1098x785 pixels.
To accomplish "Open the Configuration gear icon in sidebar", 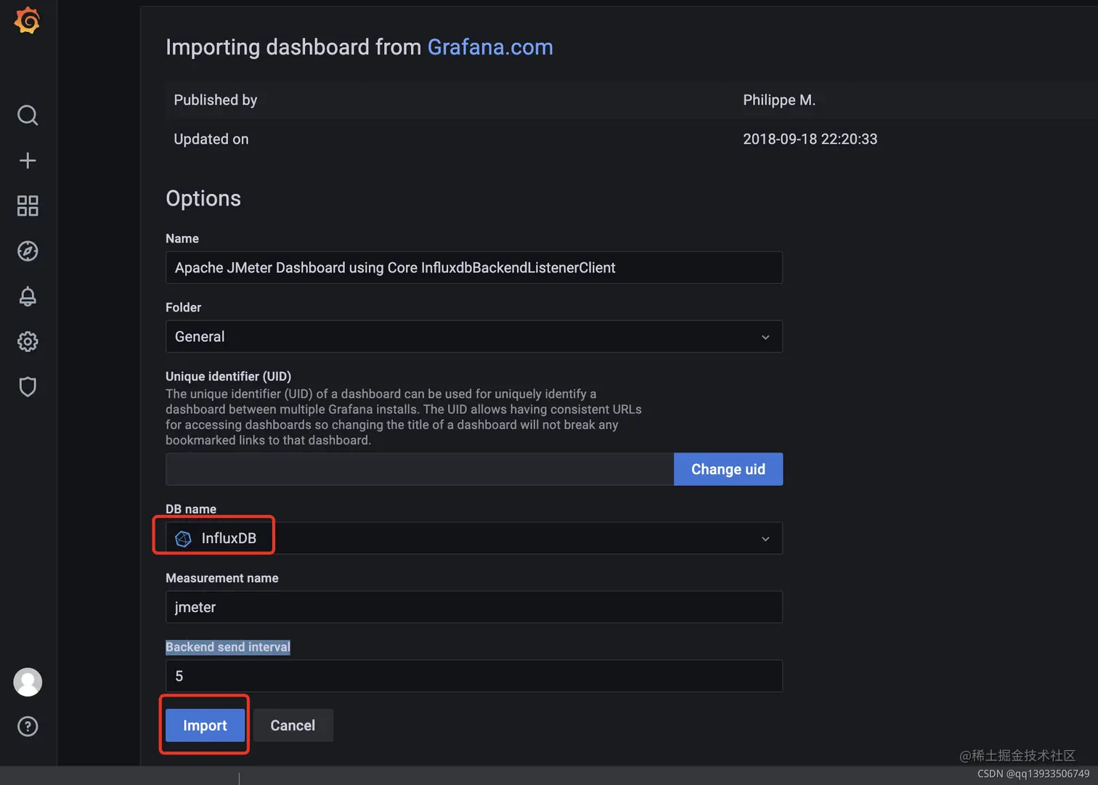I will pyautogui.click(x=28, y=341).
